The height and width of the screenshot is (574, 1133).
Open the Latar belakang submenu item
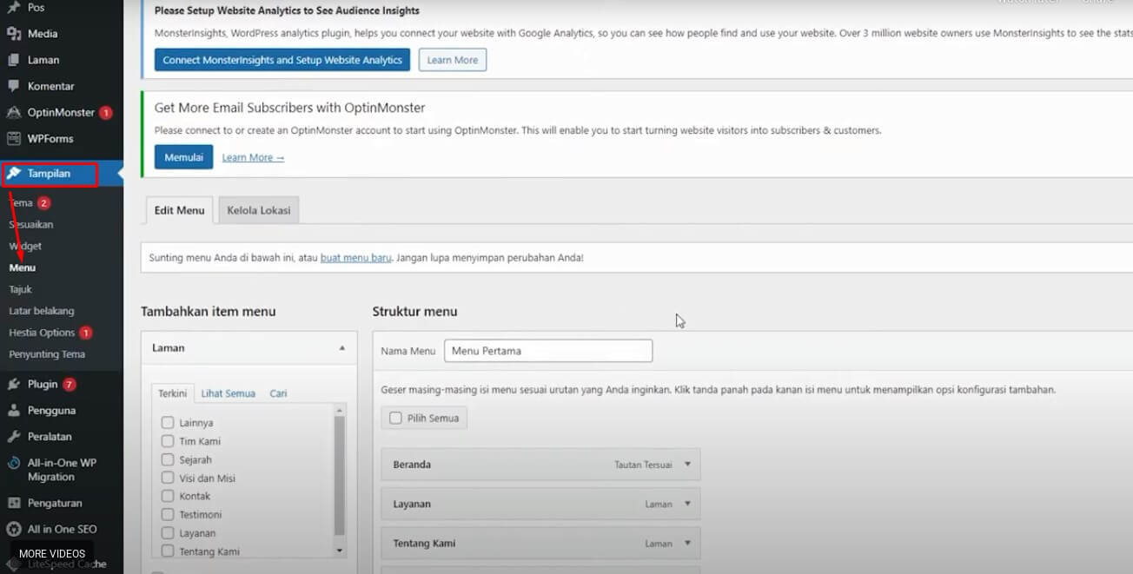[42, 311]
